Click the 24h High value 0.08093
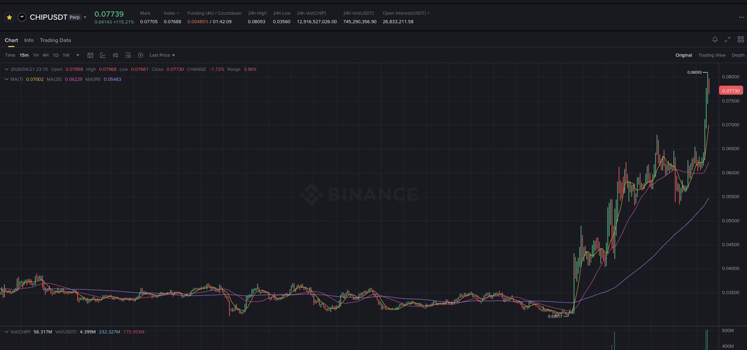The image size is (747, 350). (x=256, y=22)
